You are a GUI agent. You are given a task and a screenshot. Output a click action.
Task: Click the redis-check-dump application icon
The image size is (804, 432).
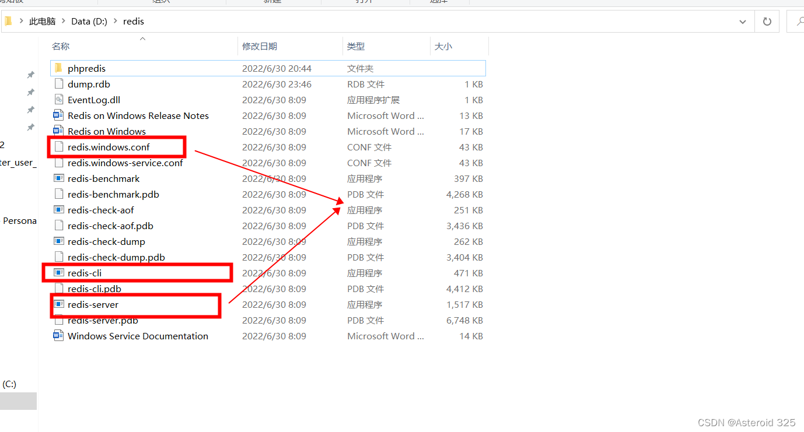58,241
